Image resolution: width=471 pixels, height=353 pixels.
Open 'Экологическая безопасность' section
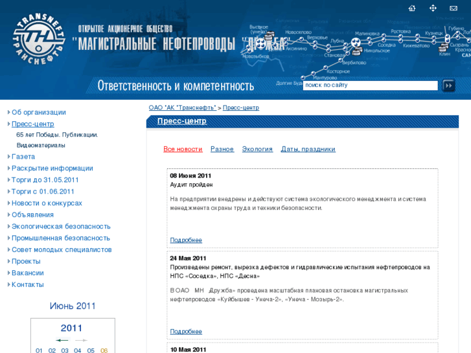click(x=61, y=227)
